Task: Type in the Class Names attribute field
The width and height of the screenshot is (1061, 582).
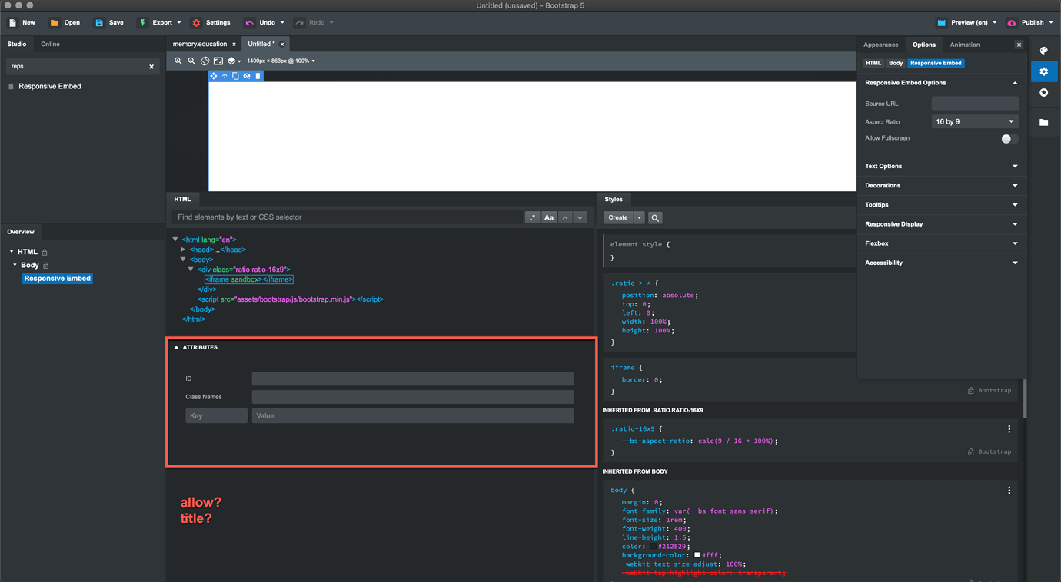Action: click(413, 396)
